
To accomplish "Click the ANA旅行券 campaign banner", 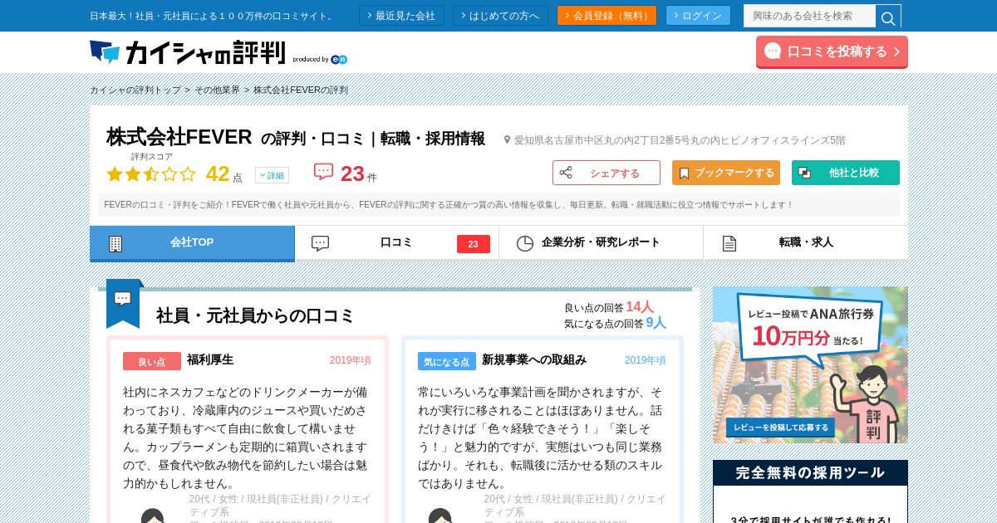I will (x=810, y=364).
